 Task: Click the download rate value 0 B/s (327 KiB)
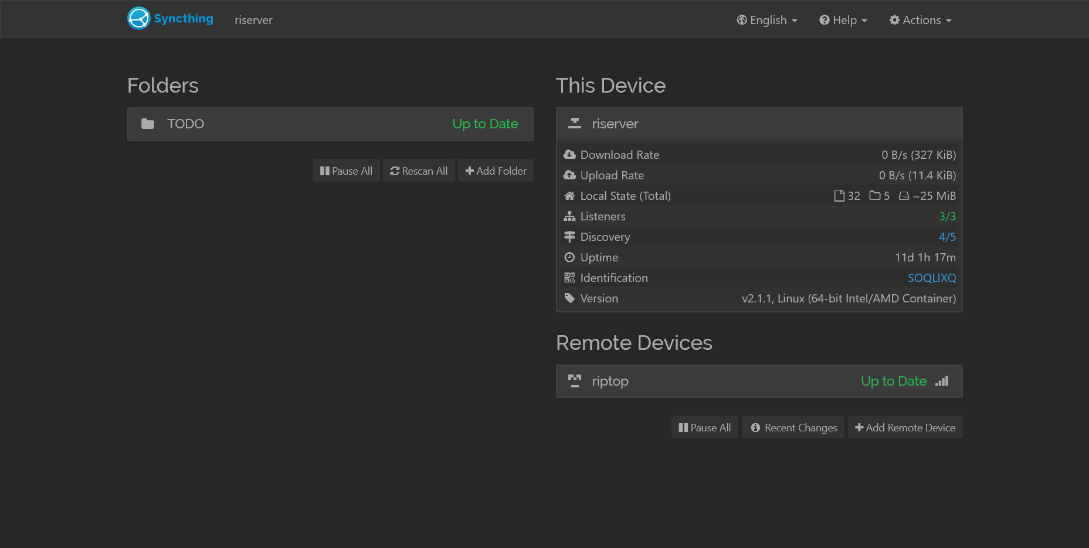coord(918,155)
